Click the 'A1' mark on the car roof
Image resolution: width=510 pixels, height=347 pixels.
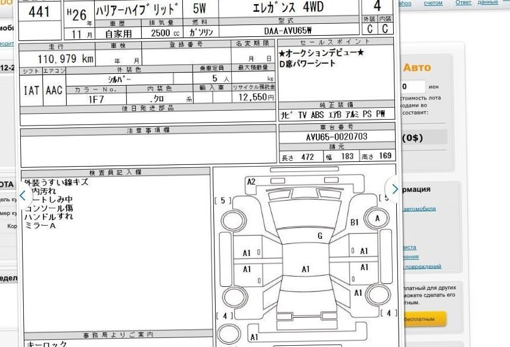click(x=306, y=269)
